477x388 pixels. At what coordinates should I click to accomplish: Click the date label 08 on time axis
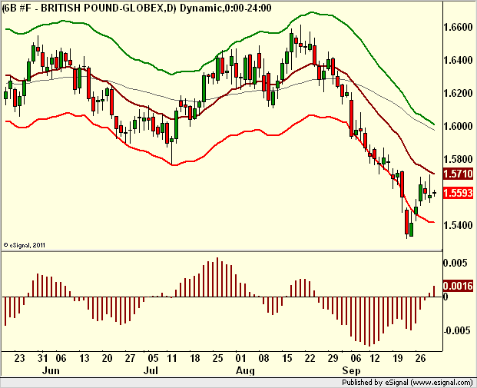[263, 358]
